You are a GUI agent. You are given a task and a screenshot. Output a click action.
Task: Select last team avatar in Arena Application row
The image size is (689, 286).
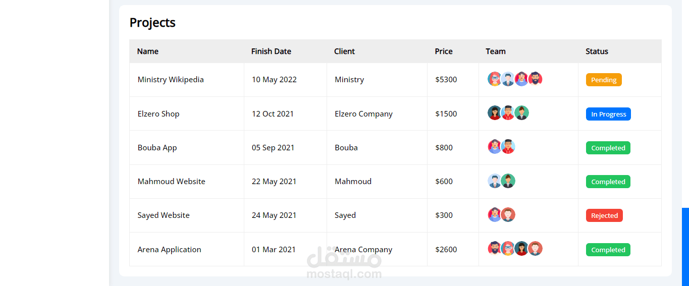[x=536, y=248]
